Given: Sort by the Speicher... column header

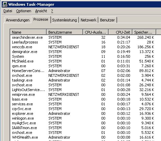Looking at the screenshot, I should (x=144, y=32).
